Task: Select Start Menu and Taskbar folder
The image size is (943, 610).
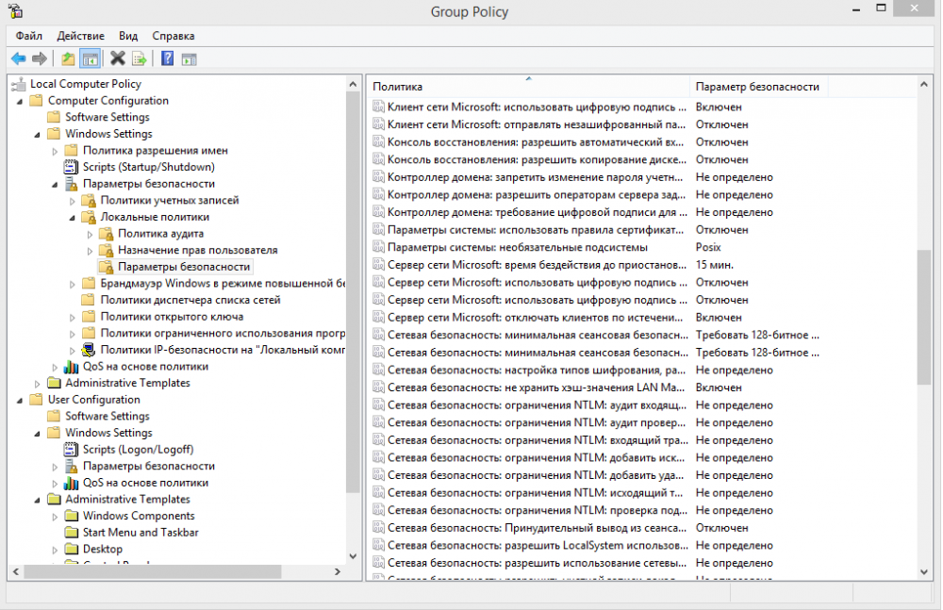Action: click(x=141, y=533)
